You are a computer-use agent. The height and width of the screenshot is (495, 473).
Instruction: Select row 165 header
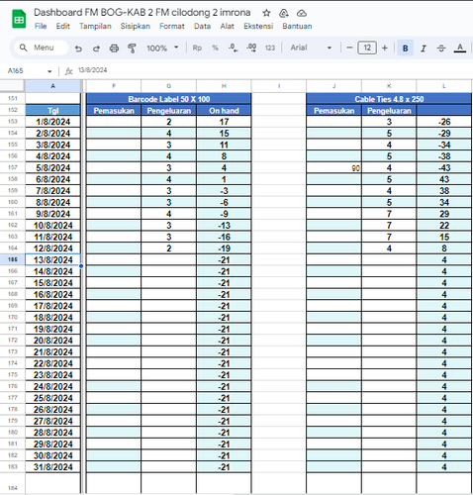[12, 259]
